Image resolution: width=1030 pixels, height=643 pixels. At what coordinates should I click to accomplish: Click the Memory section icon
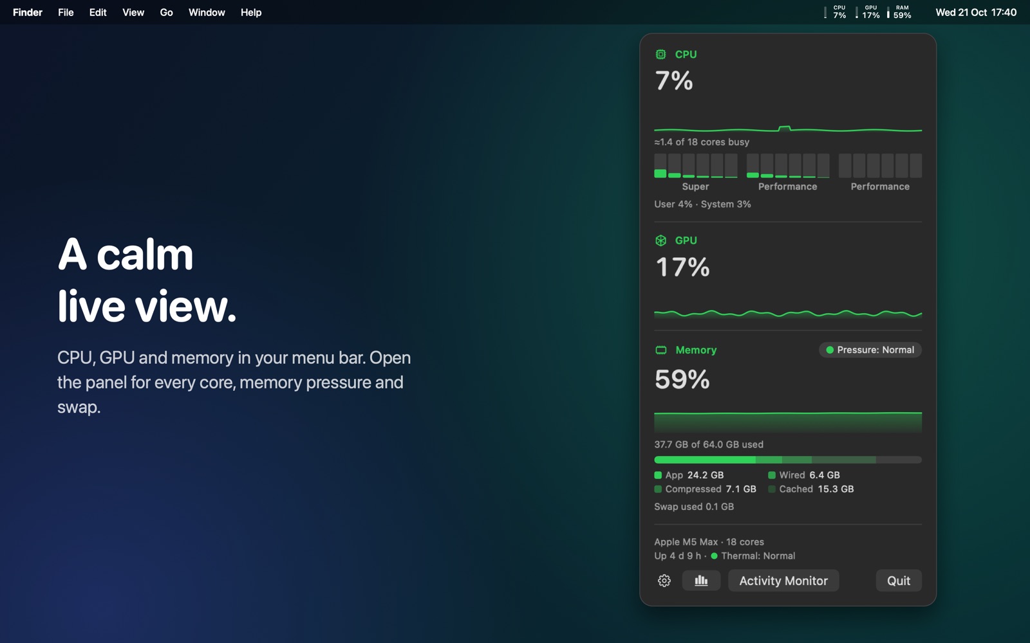coord(660,350)
